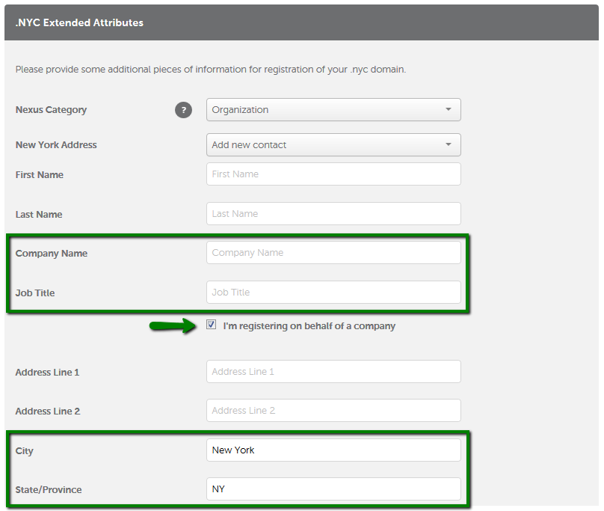
Task: Click the Nexus Category dropdown arrow
Action: point(449,109)
